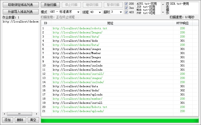The width and height of the screenshot is (201, 125).
Task: Select result dedecms/data row 15
Action: point(120,86)
